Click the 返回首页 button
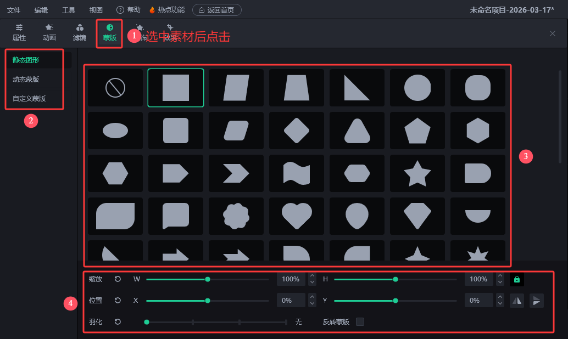 pyautogui.click(x=216, y=10)
